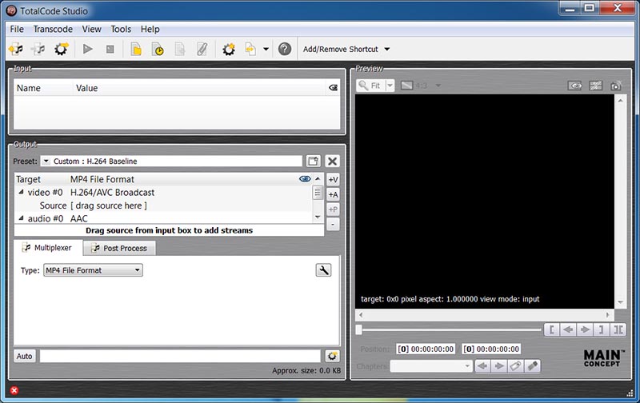Viewport: 640px width, 403px height.
Task: Switch to the Multiplexer tab
Action: click(48, 248)
